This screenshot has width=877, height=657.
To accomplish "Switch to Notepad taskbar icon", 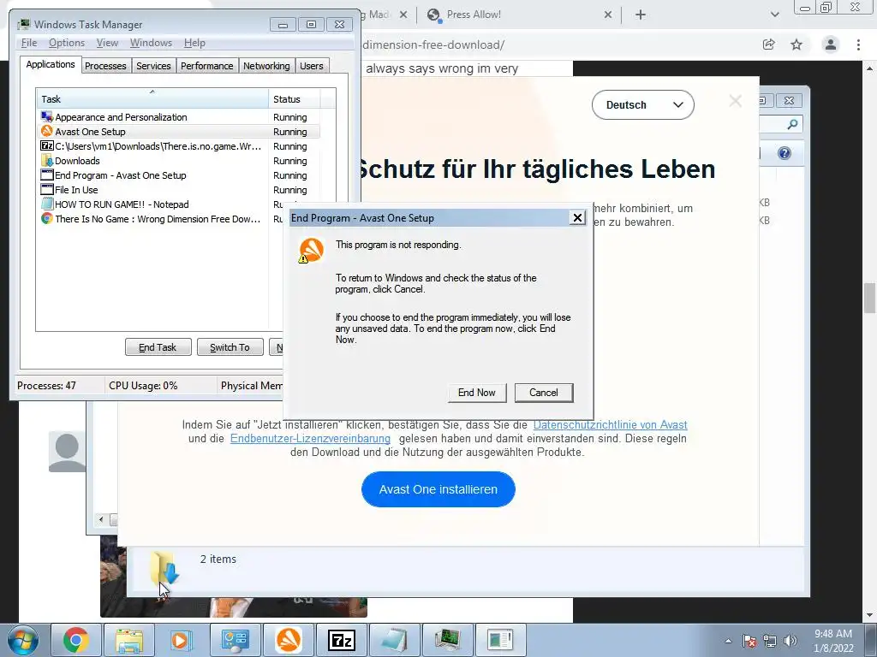I will [394, 640].
